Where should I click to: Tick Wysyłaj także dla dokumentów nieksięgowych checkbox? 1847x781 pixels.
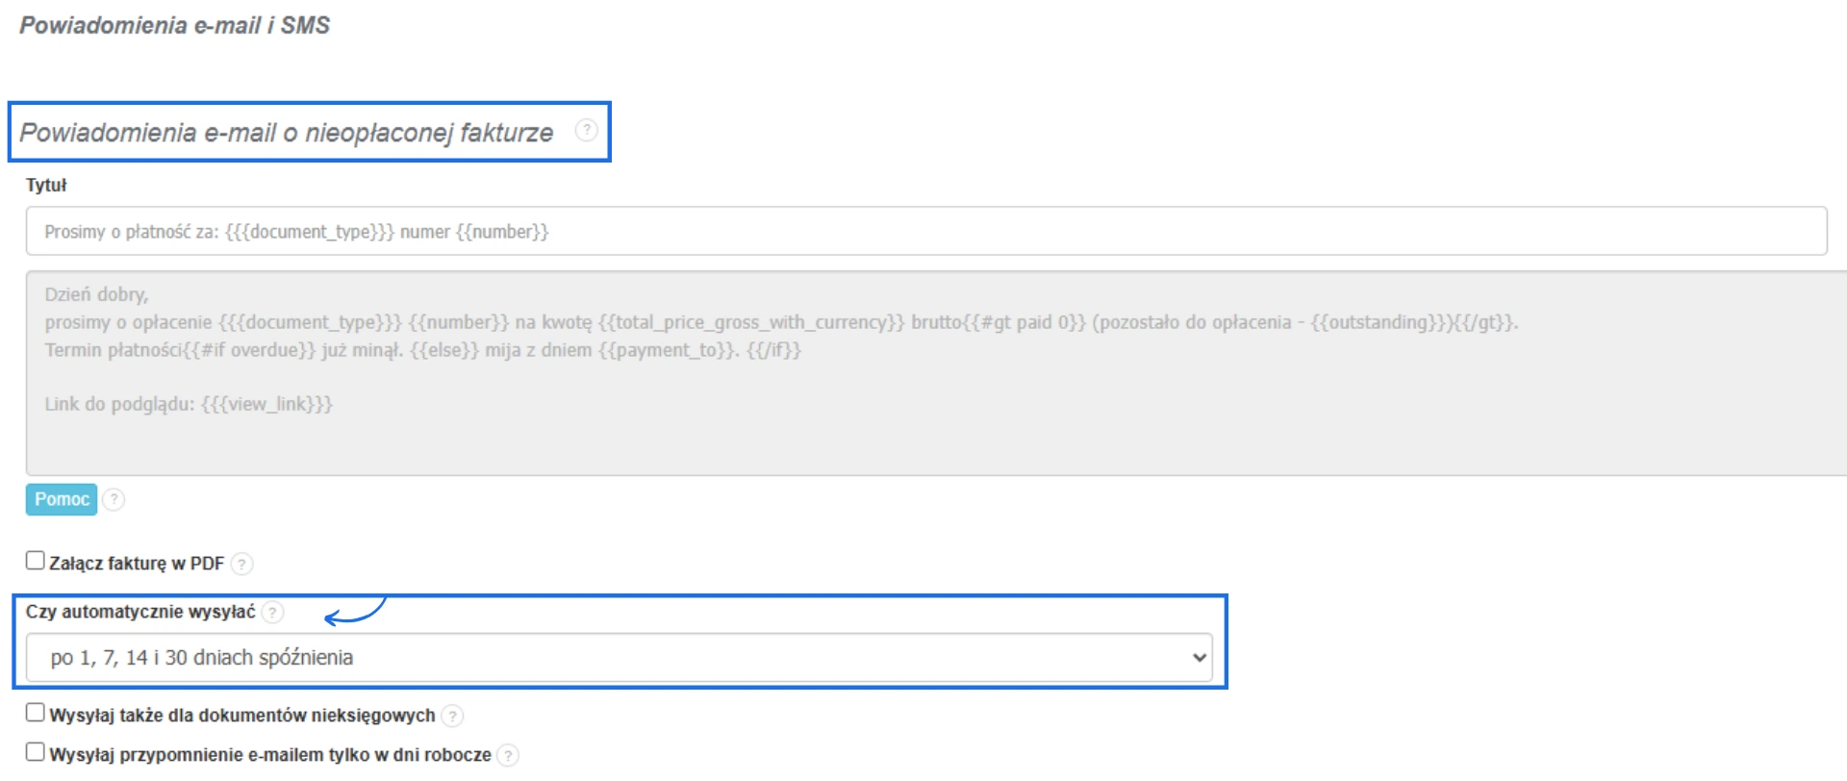tap(36, 713)
